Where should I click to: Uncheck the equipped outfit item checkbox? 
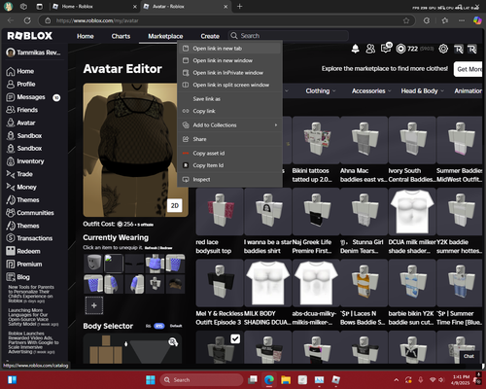[x=235, y=339]
